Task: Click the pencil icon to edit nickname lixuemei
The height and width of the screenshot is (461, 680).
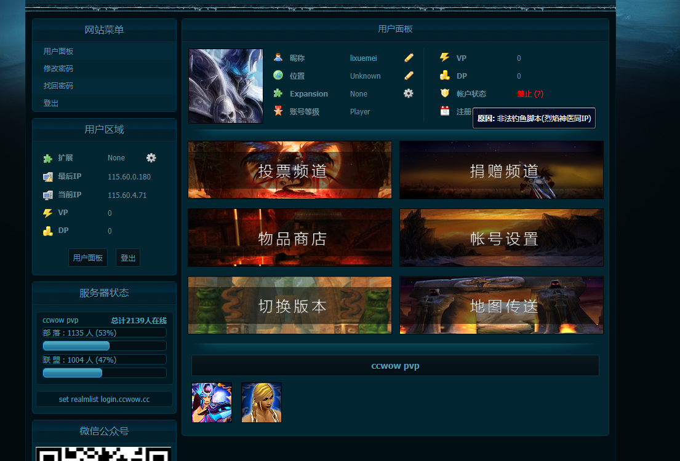Action: [x=407, y=57]
